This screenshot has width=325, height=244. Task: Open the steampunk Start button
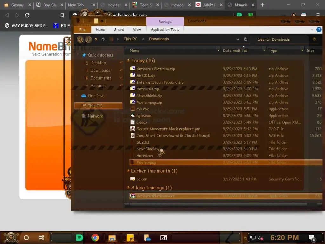[x=11, y=238]
